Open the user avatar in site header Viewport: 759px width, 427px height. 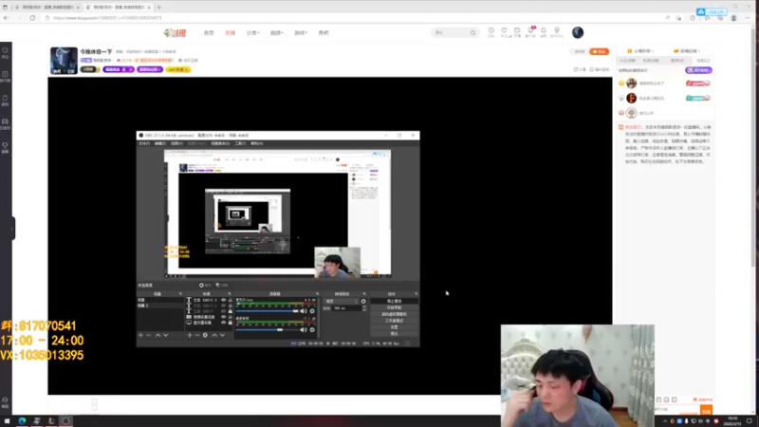(x=578, y=32)
